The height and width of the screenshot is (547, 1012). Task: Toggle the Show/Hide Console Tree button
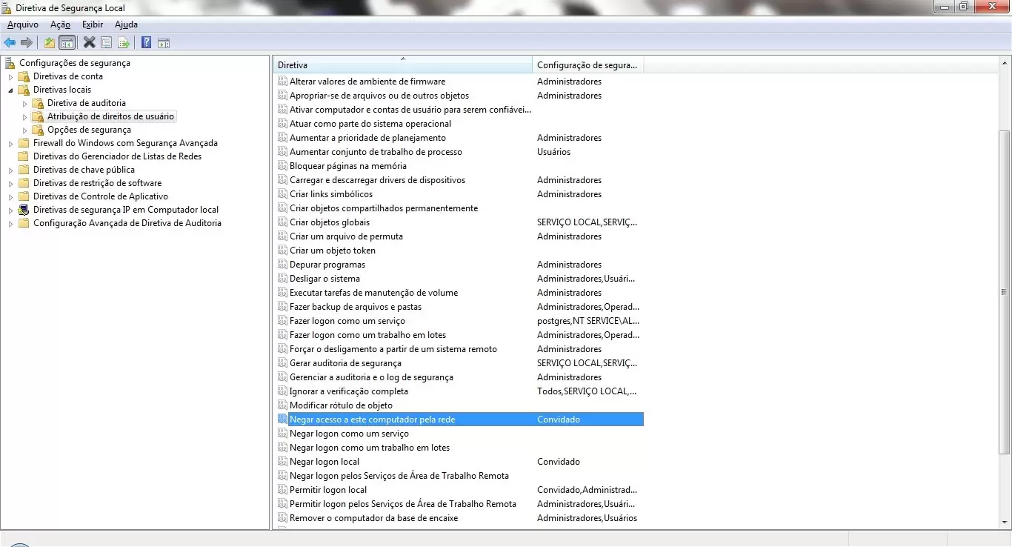[67, 42]
